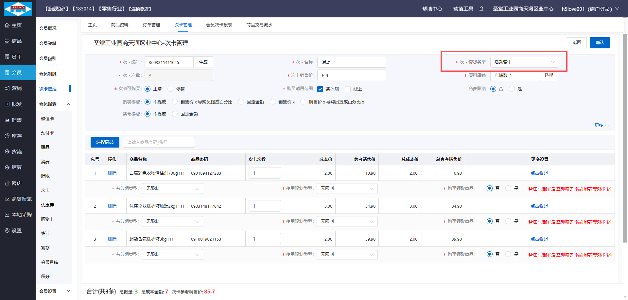Switch to the 订单管理 tab
The height and width of the screenshot is (300, 628).
151,25
